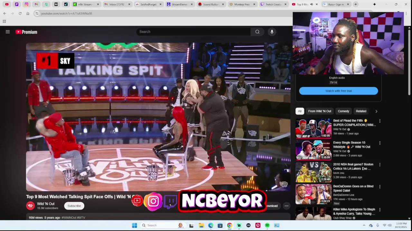Reload the page with refresh icon

tap(20, 13)
